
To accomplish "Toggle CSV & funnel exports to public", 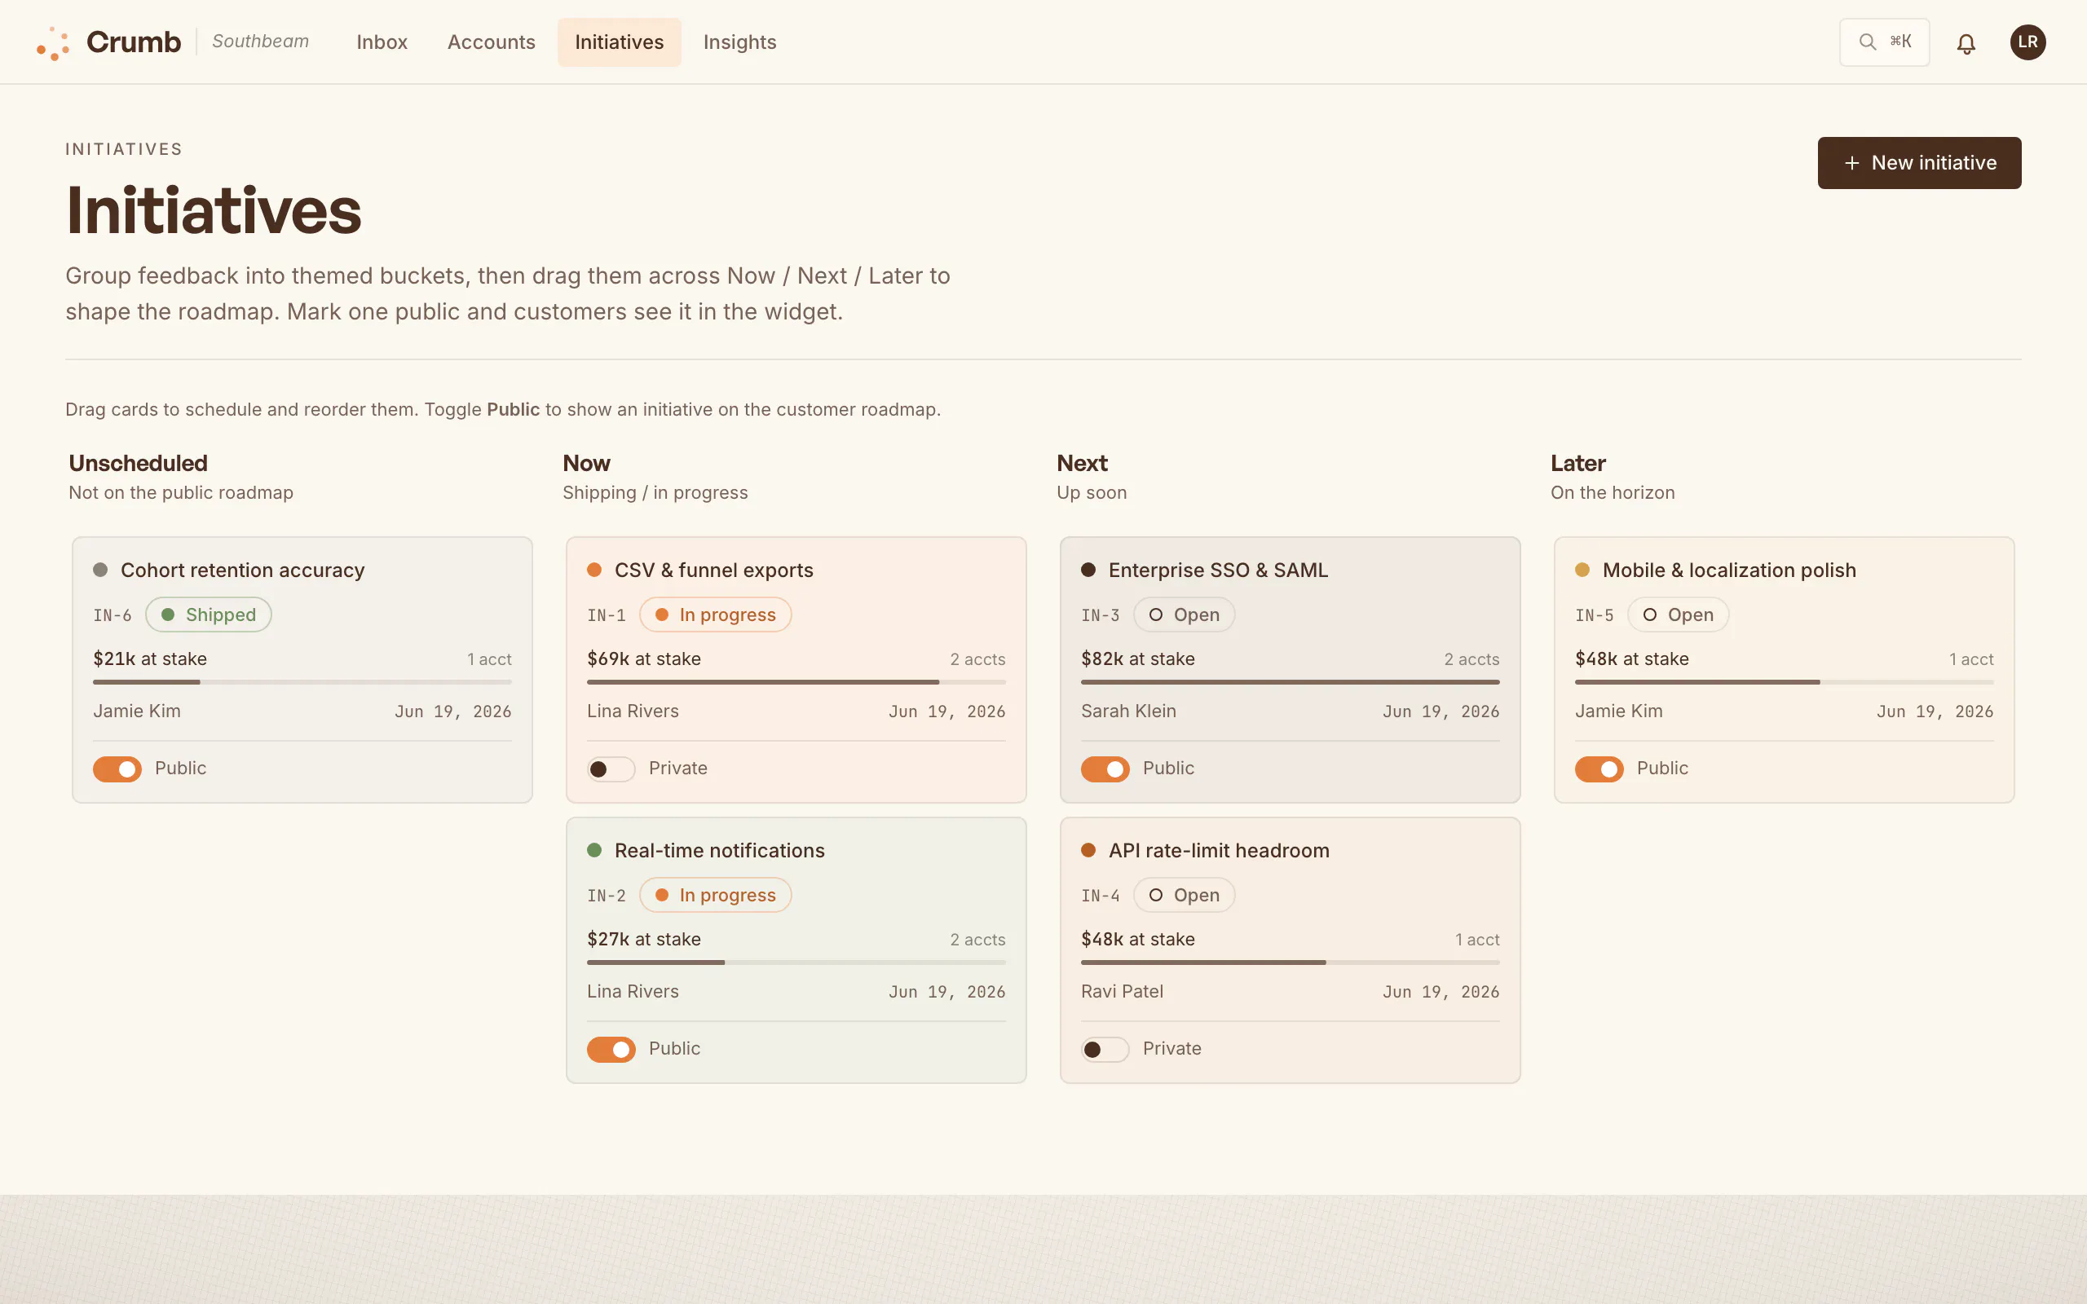I will pos(611,769).
